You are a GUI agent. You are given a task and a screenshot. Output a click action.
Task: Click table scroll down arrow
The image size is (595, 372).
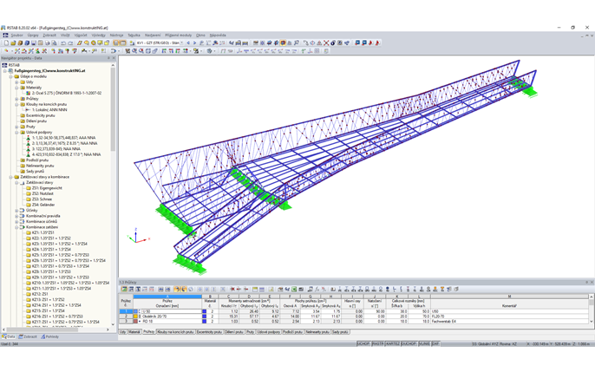(592, 321)
